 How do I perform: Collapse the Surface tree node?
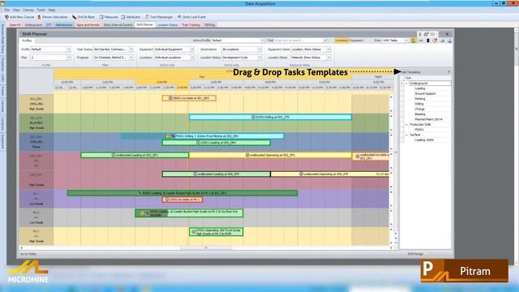coord(406,135)
